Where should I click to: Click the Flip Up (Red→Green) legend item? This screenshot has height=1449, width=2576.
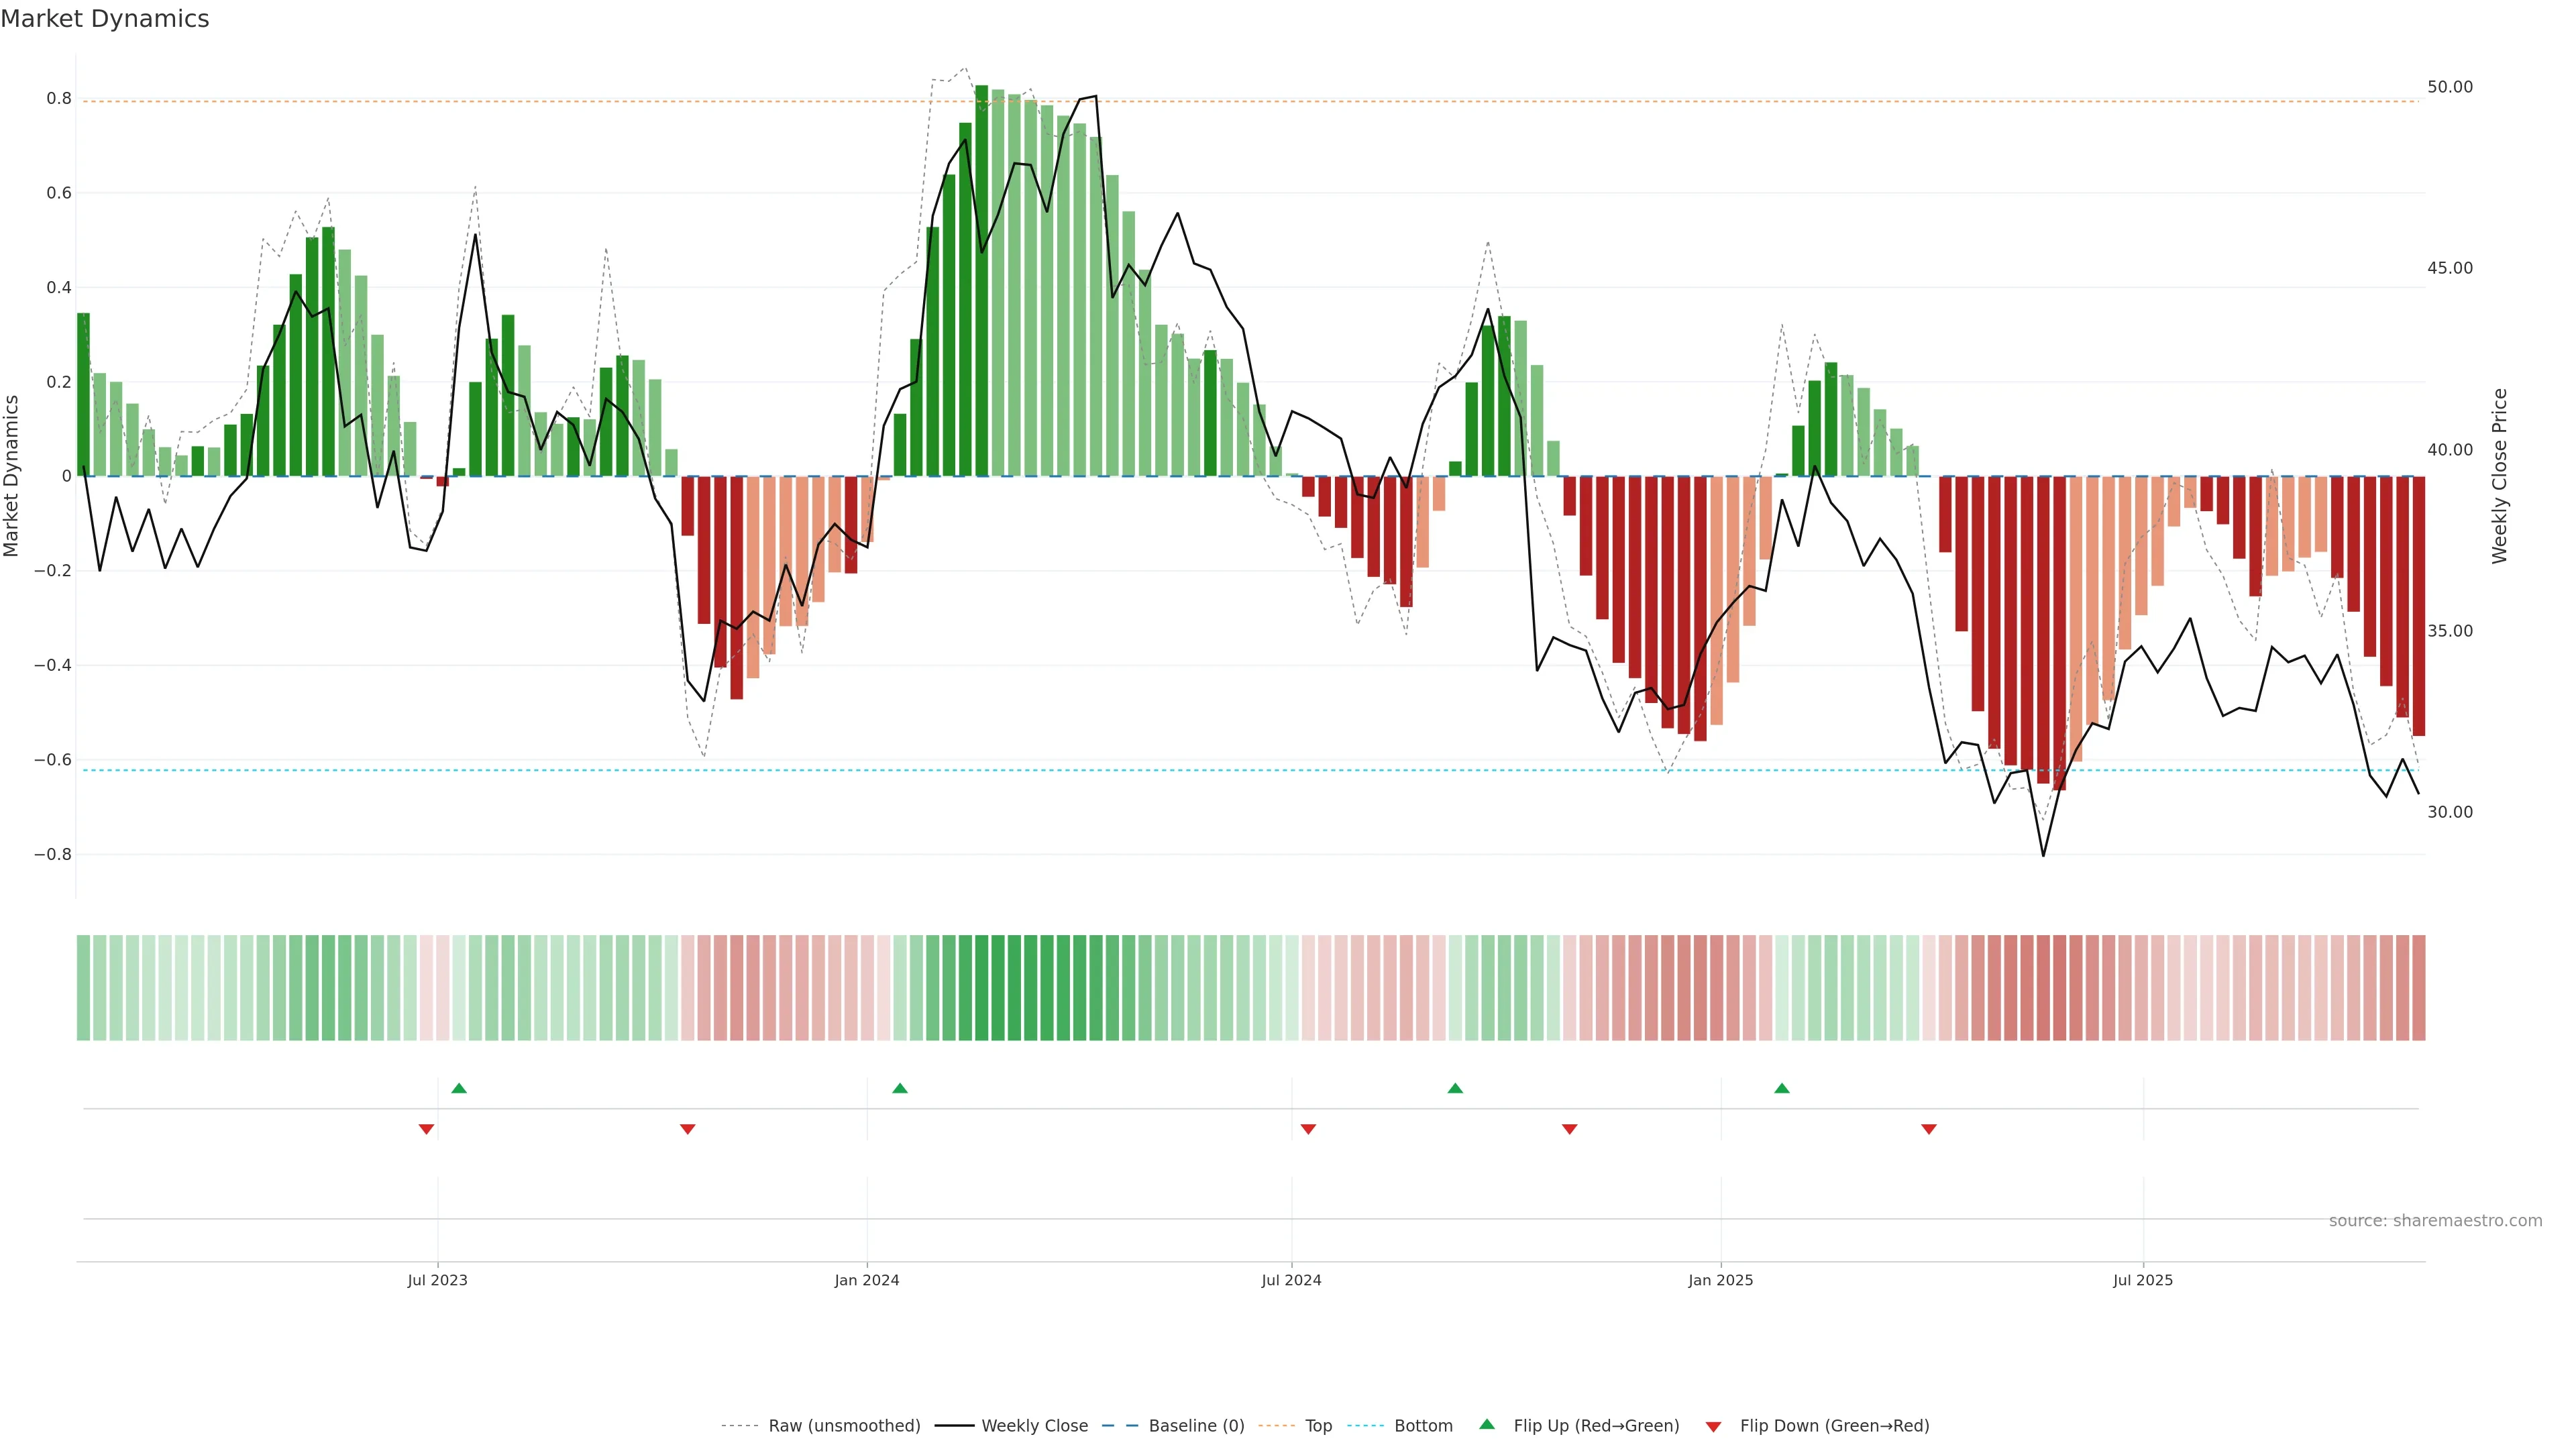pyautogui.click(x=1596, y=1426)
